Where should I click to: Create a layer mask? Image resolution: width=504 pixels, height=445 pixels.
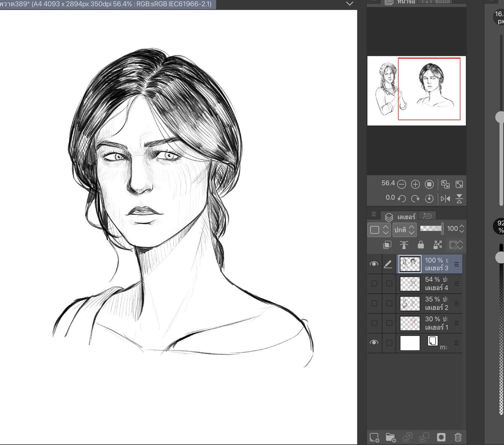coord(441,437)
